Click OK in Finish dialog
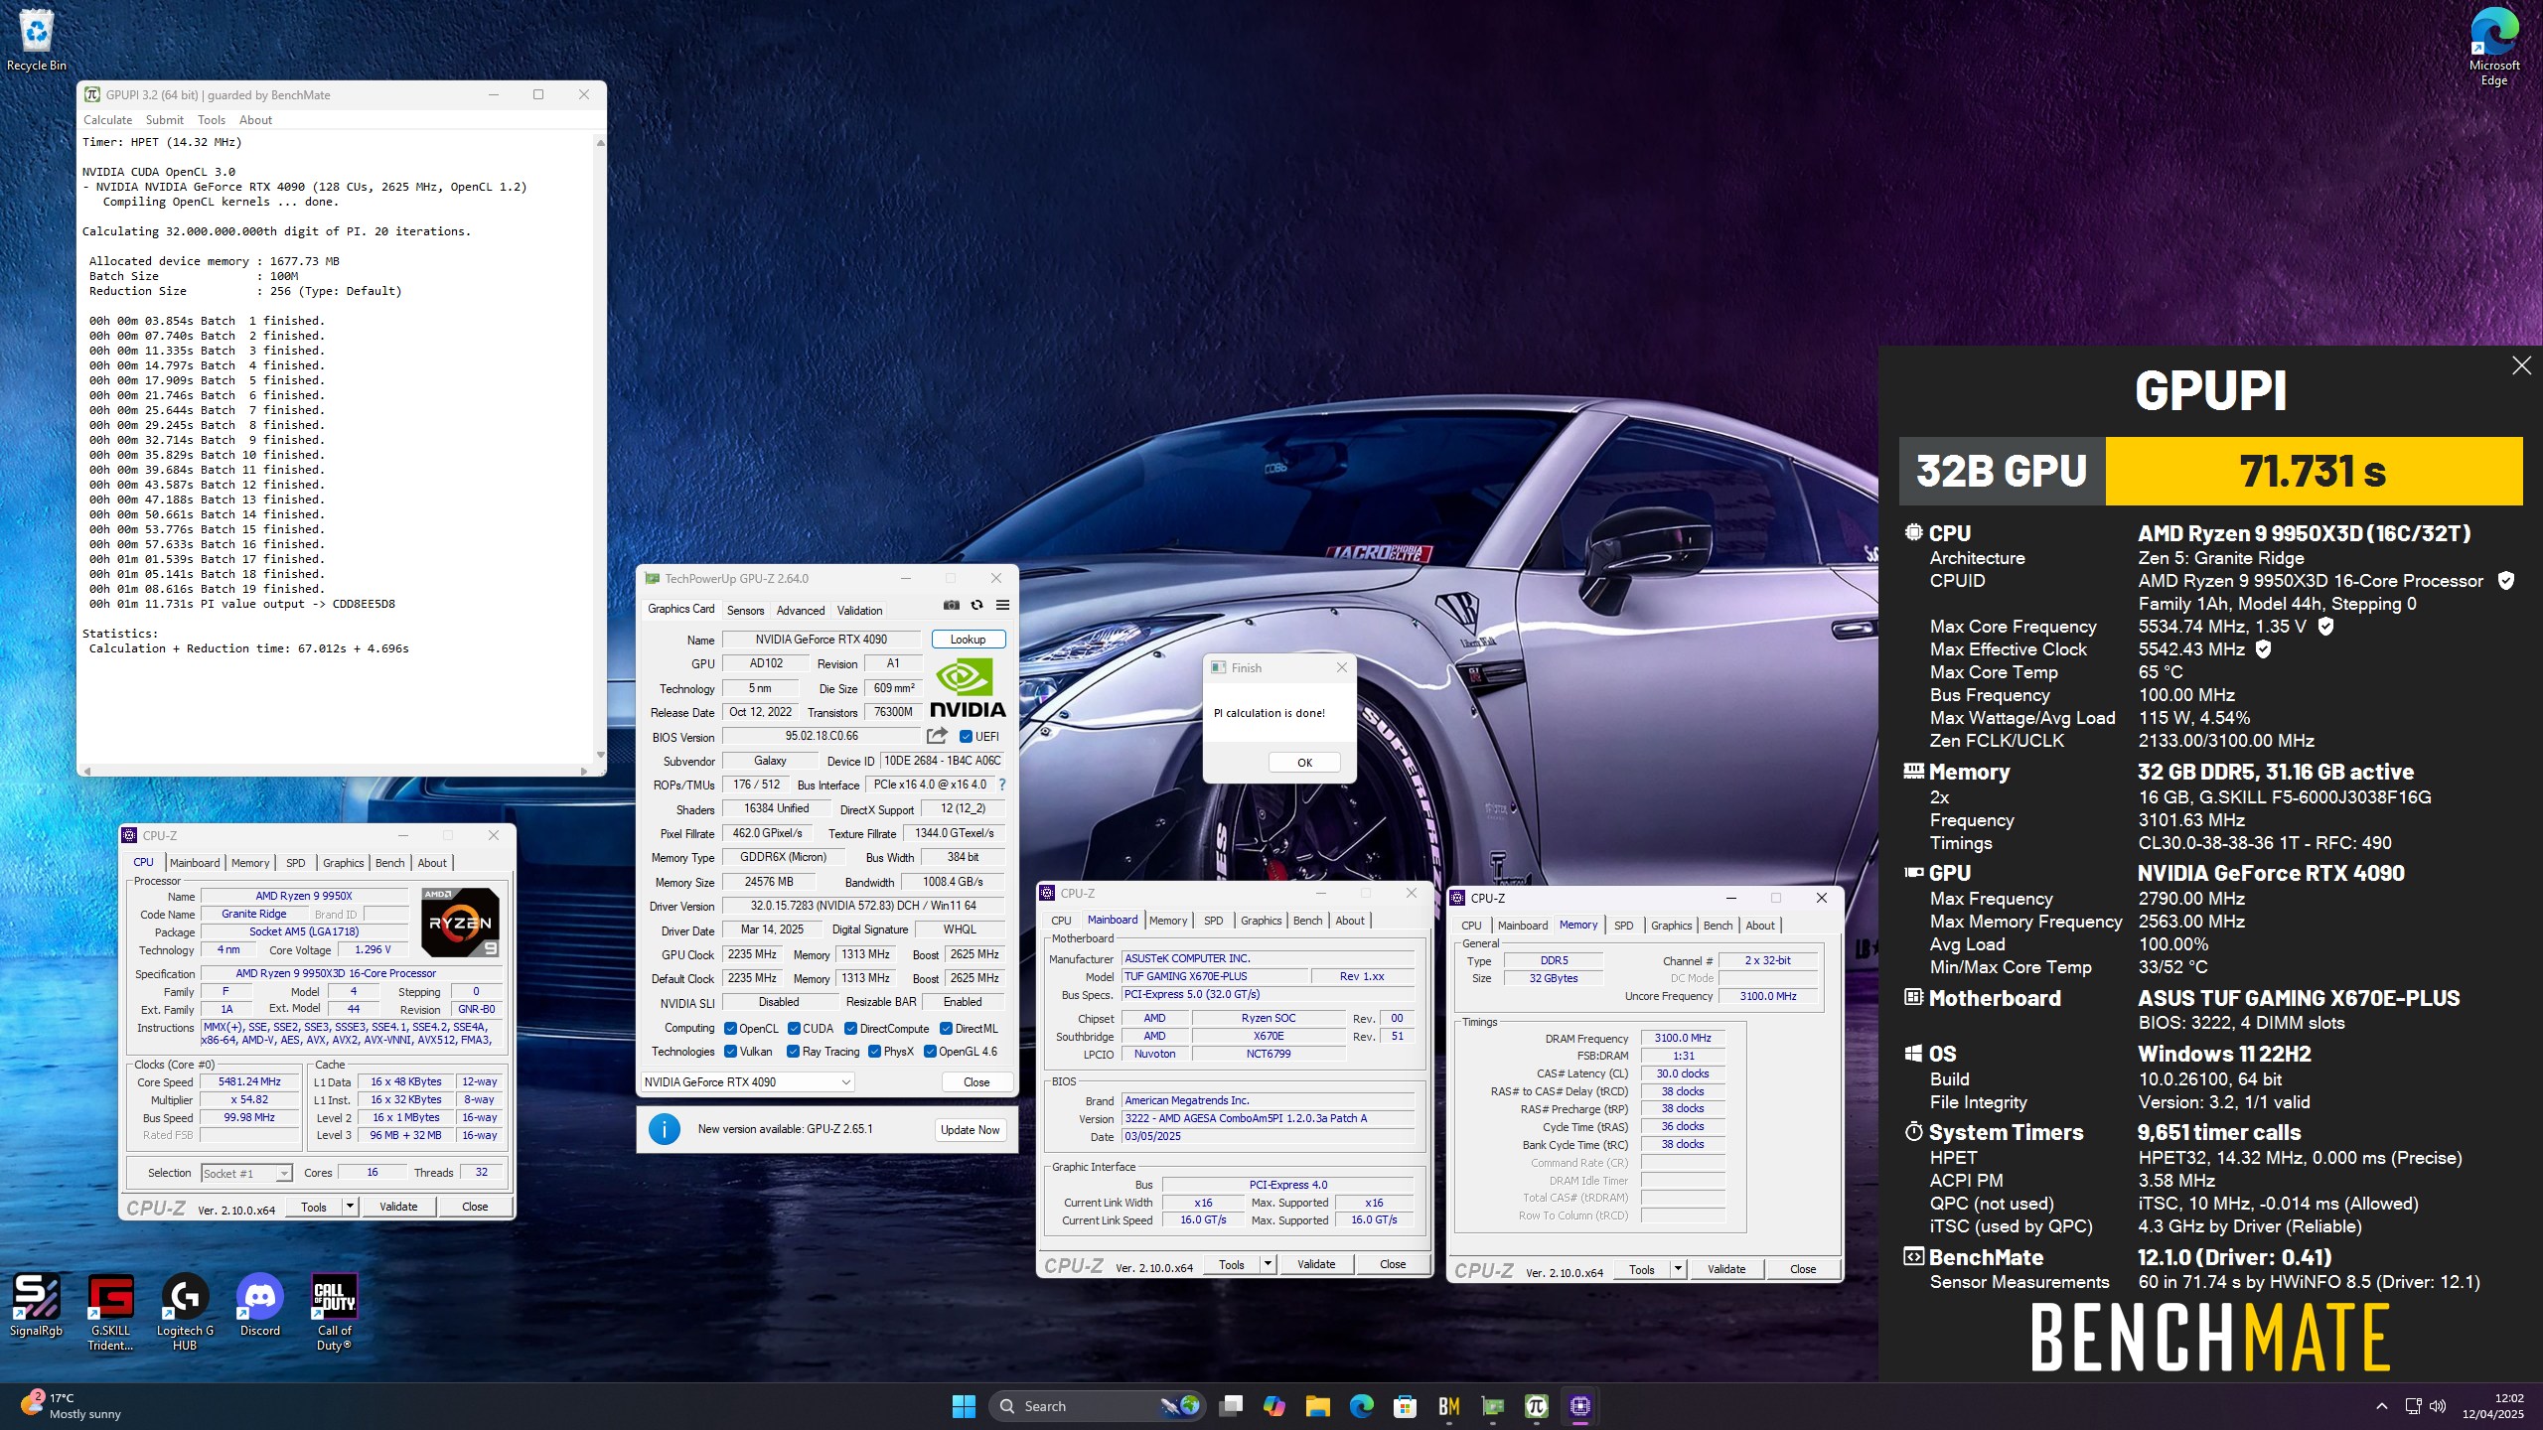 [x=1304, y=763]
